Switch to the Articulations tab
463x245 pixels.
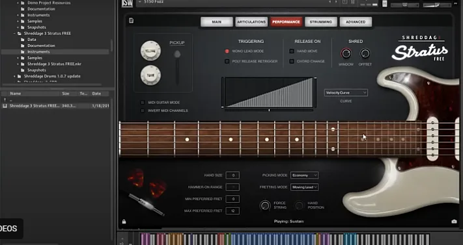pos(251,22)
